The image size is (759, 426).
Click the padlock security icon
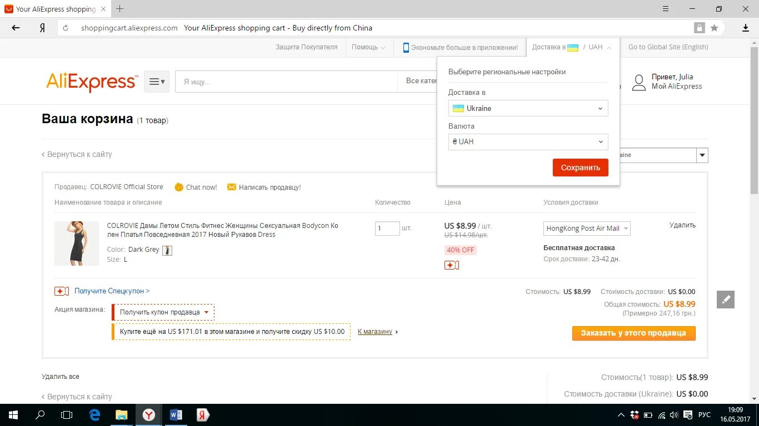click(699, 28)
